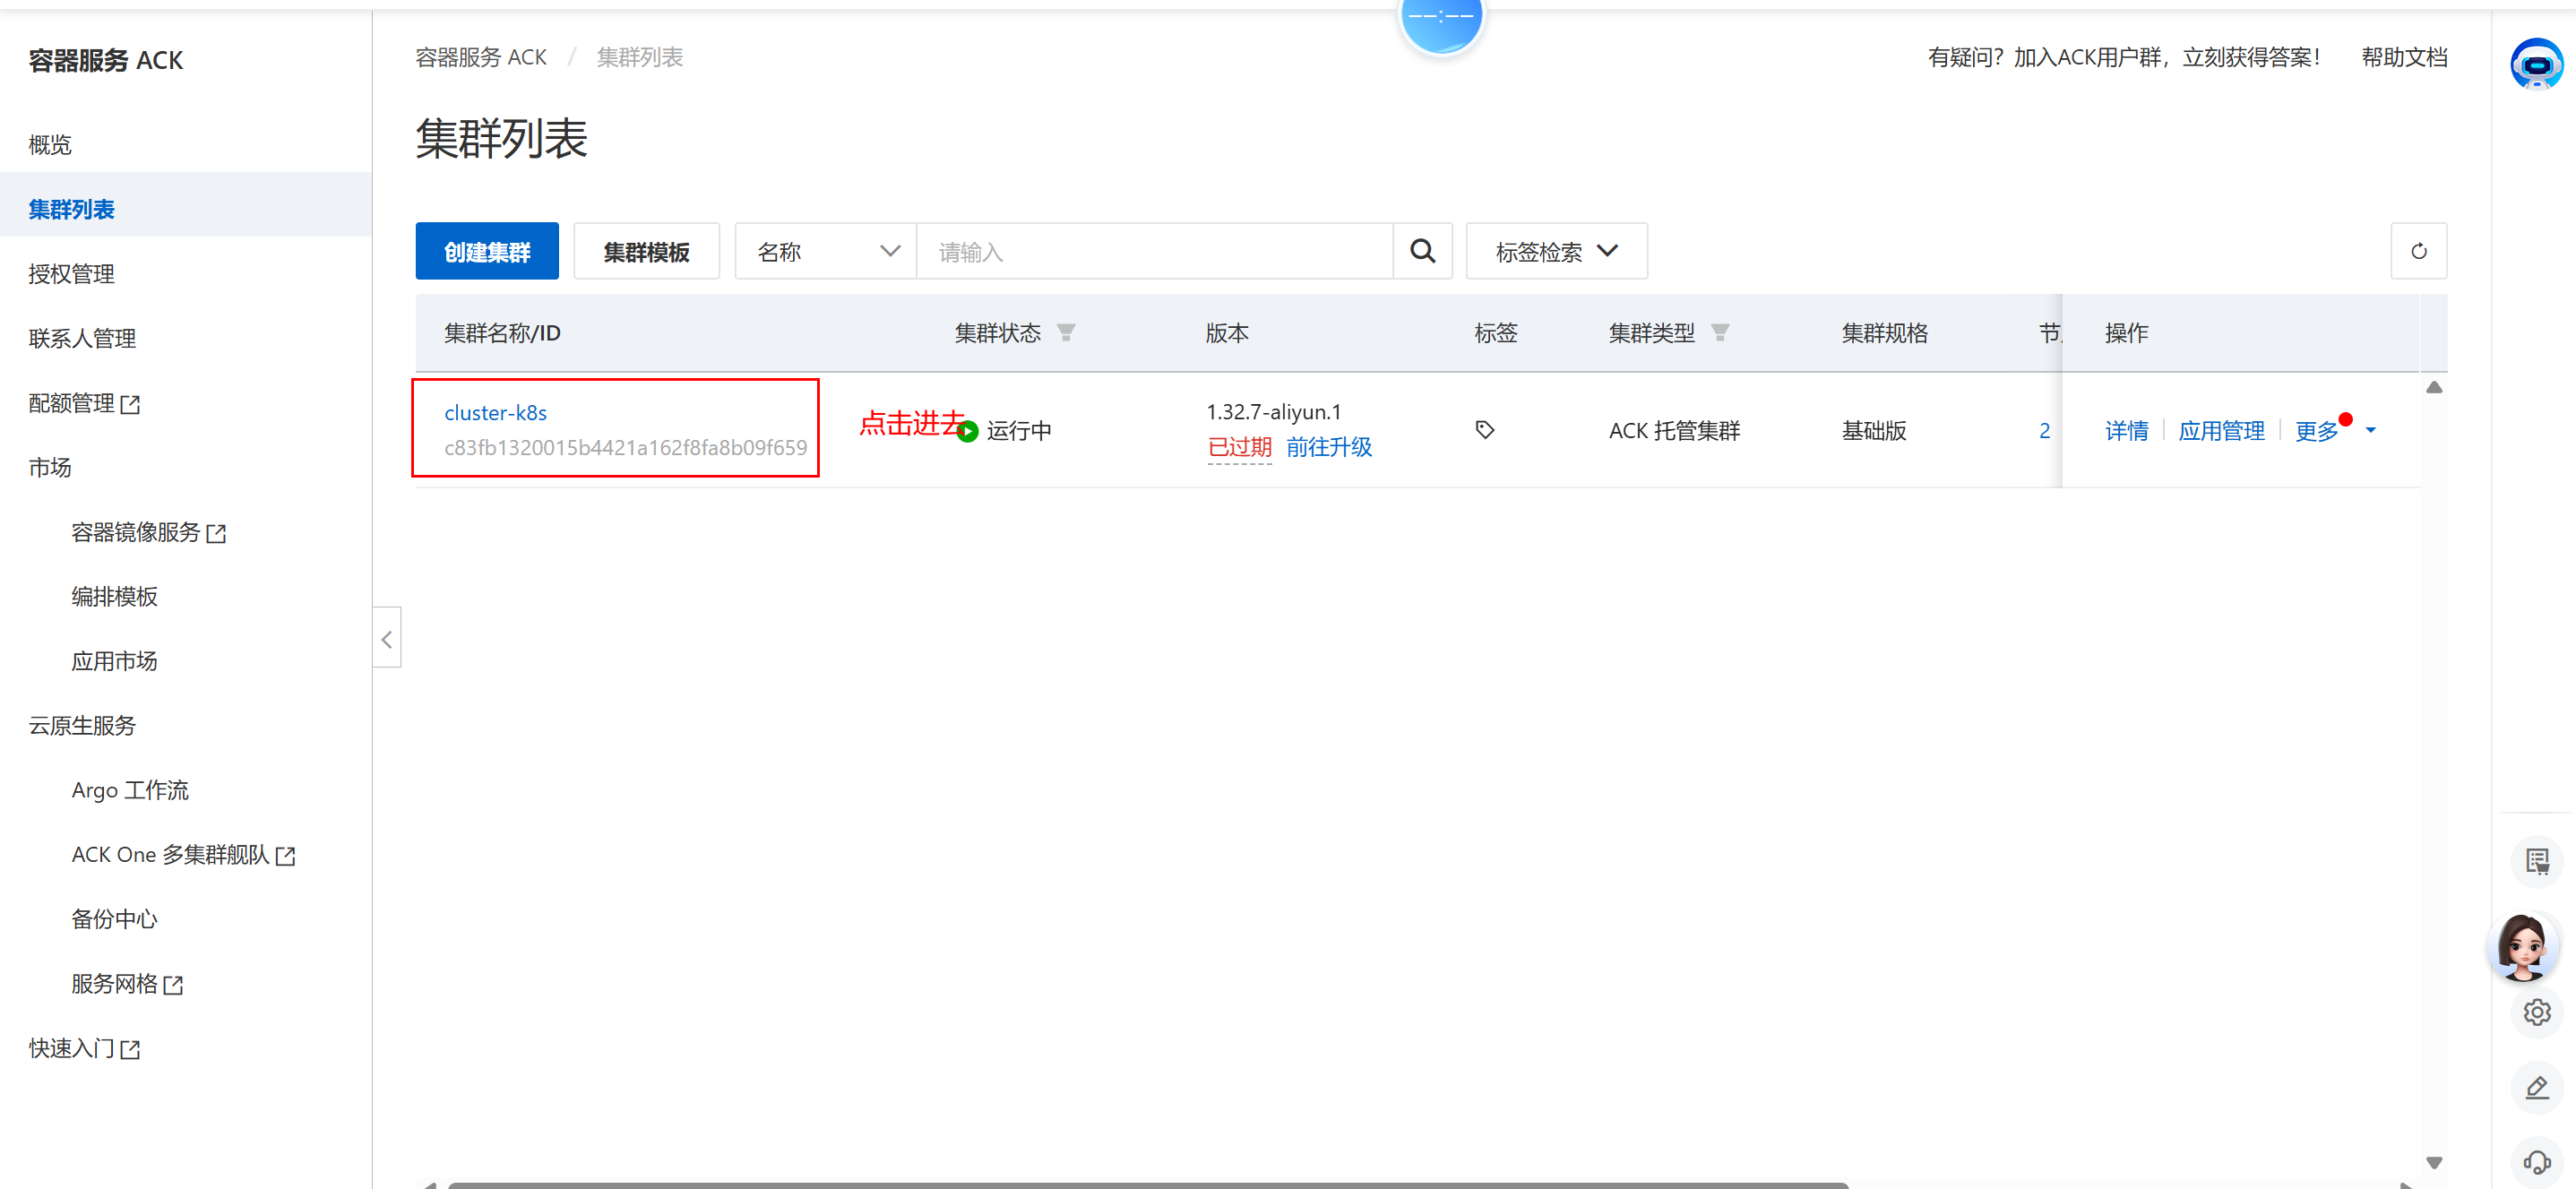The height and width of the screenshot is (1189, 2576).
Task: Open the 帮助文档 link
Action: pos(2404,57)
